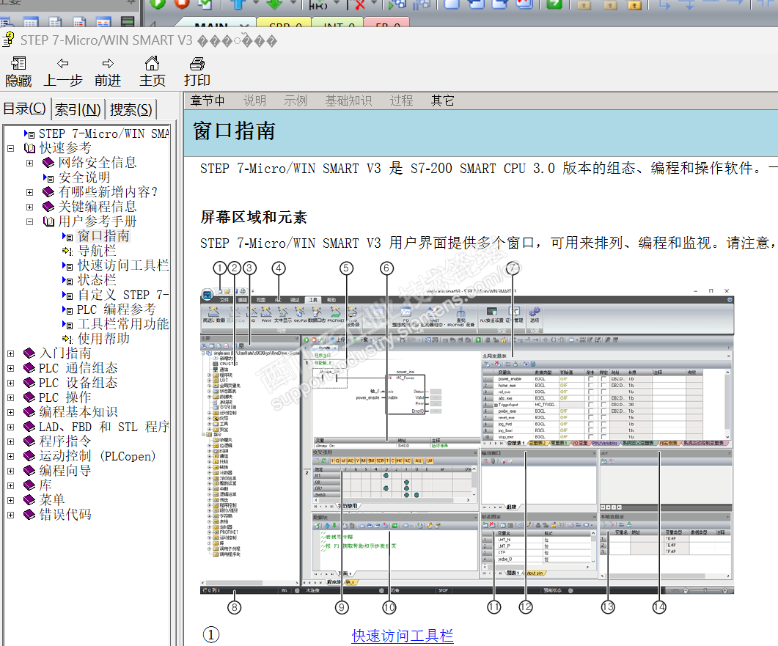Click the annotated software window screenshot figure
The height and width of the screenshot is (646, 778).
(467, 438)
